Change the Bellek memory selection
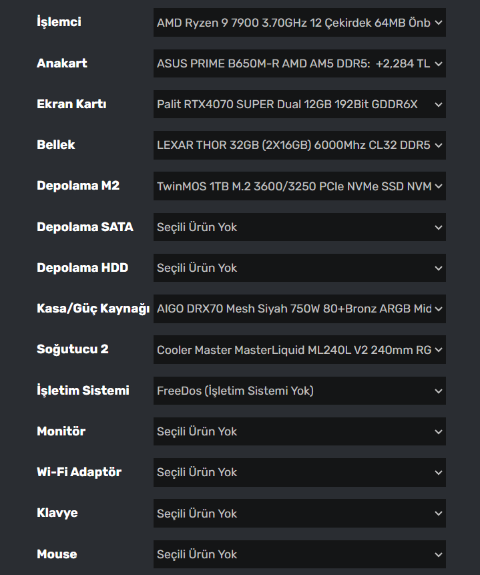480x575 pixels. (x=299, y=145)
